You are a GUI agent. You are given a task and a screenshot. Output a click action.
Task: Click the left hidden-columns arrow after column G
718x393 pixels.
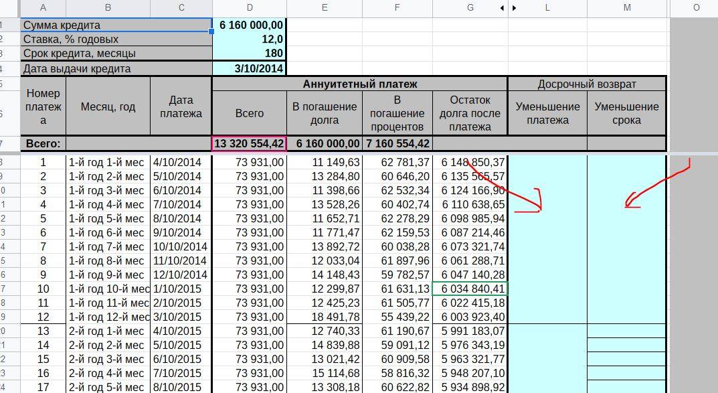click(503, 8)
